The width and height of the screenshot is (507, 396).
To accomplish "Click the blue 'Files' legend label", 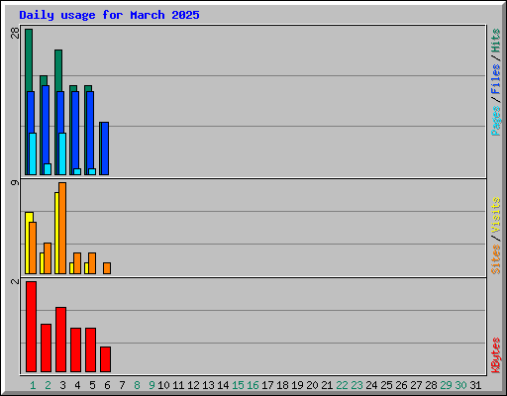I will click(496, 79).
